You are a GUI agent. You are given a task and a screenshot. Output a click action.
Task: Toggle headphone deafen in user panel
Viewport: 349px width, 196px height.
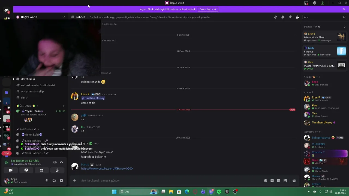click(x=54, y=180)
